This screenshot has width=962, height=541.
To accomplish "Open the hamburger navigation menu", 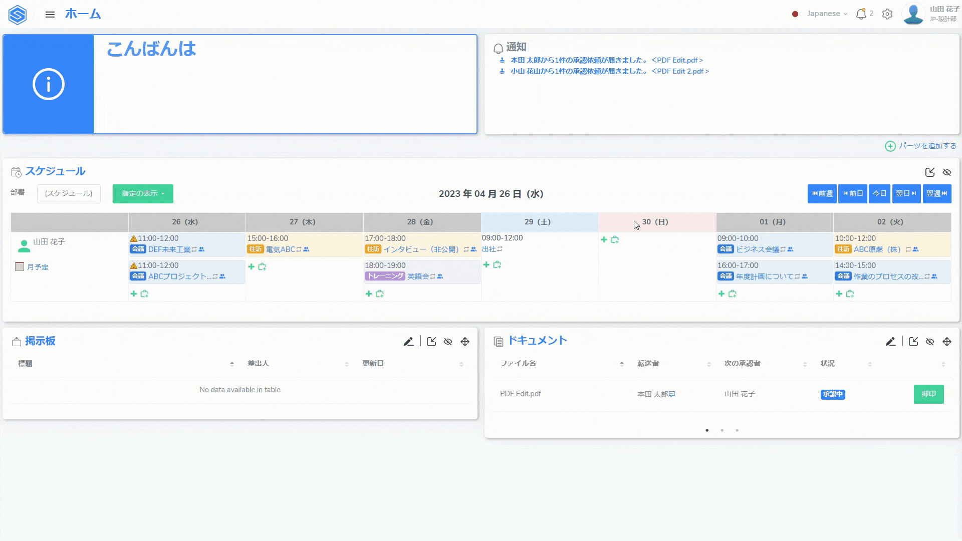I will click(50, 15).
